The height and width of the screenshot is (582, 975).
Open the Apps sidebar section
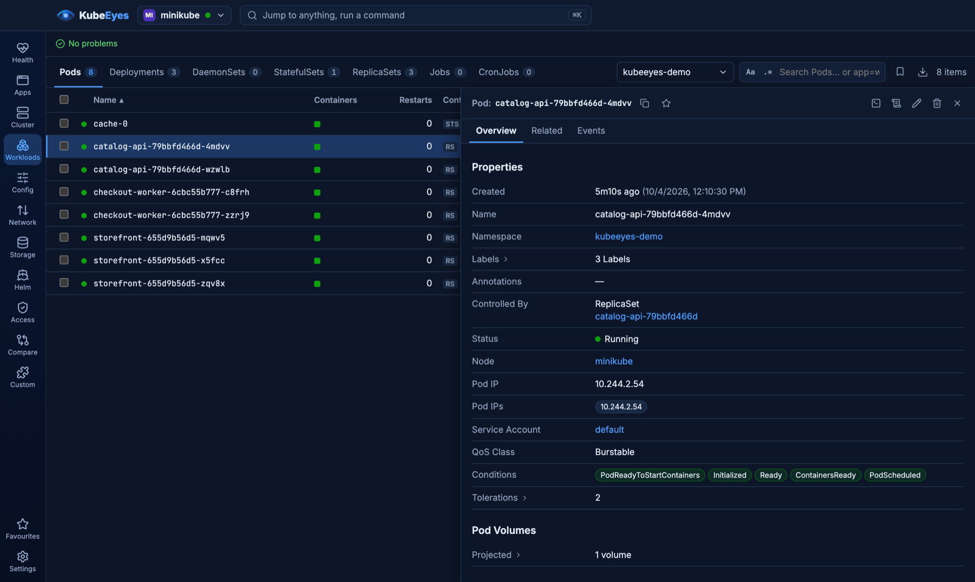(22, 85)
